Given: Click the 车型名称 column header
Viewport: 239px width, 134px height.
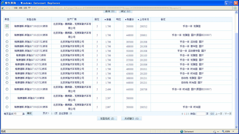Looking at the screenshot, I should point(31,19).
